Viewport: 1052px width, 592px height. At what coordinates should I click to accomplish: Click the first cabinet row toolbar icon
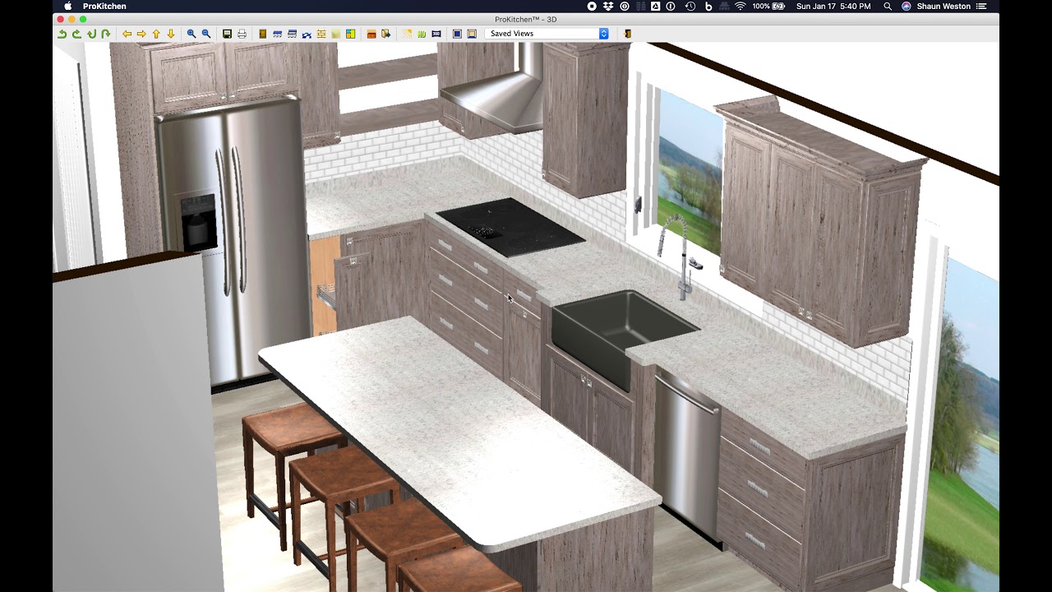(x=277, y=34)
